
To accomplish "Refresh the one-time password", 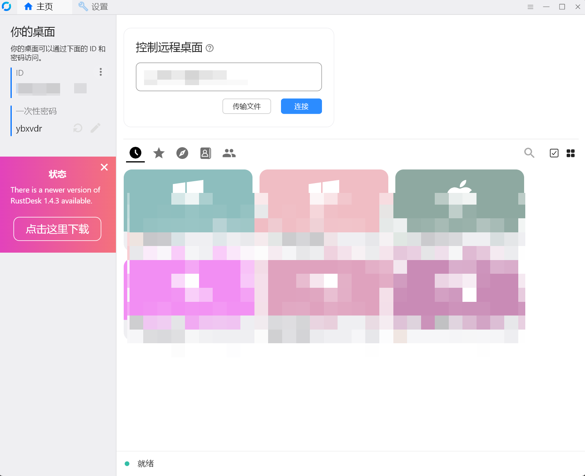I will click(x=78, y=128).
